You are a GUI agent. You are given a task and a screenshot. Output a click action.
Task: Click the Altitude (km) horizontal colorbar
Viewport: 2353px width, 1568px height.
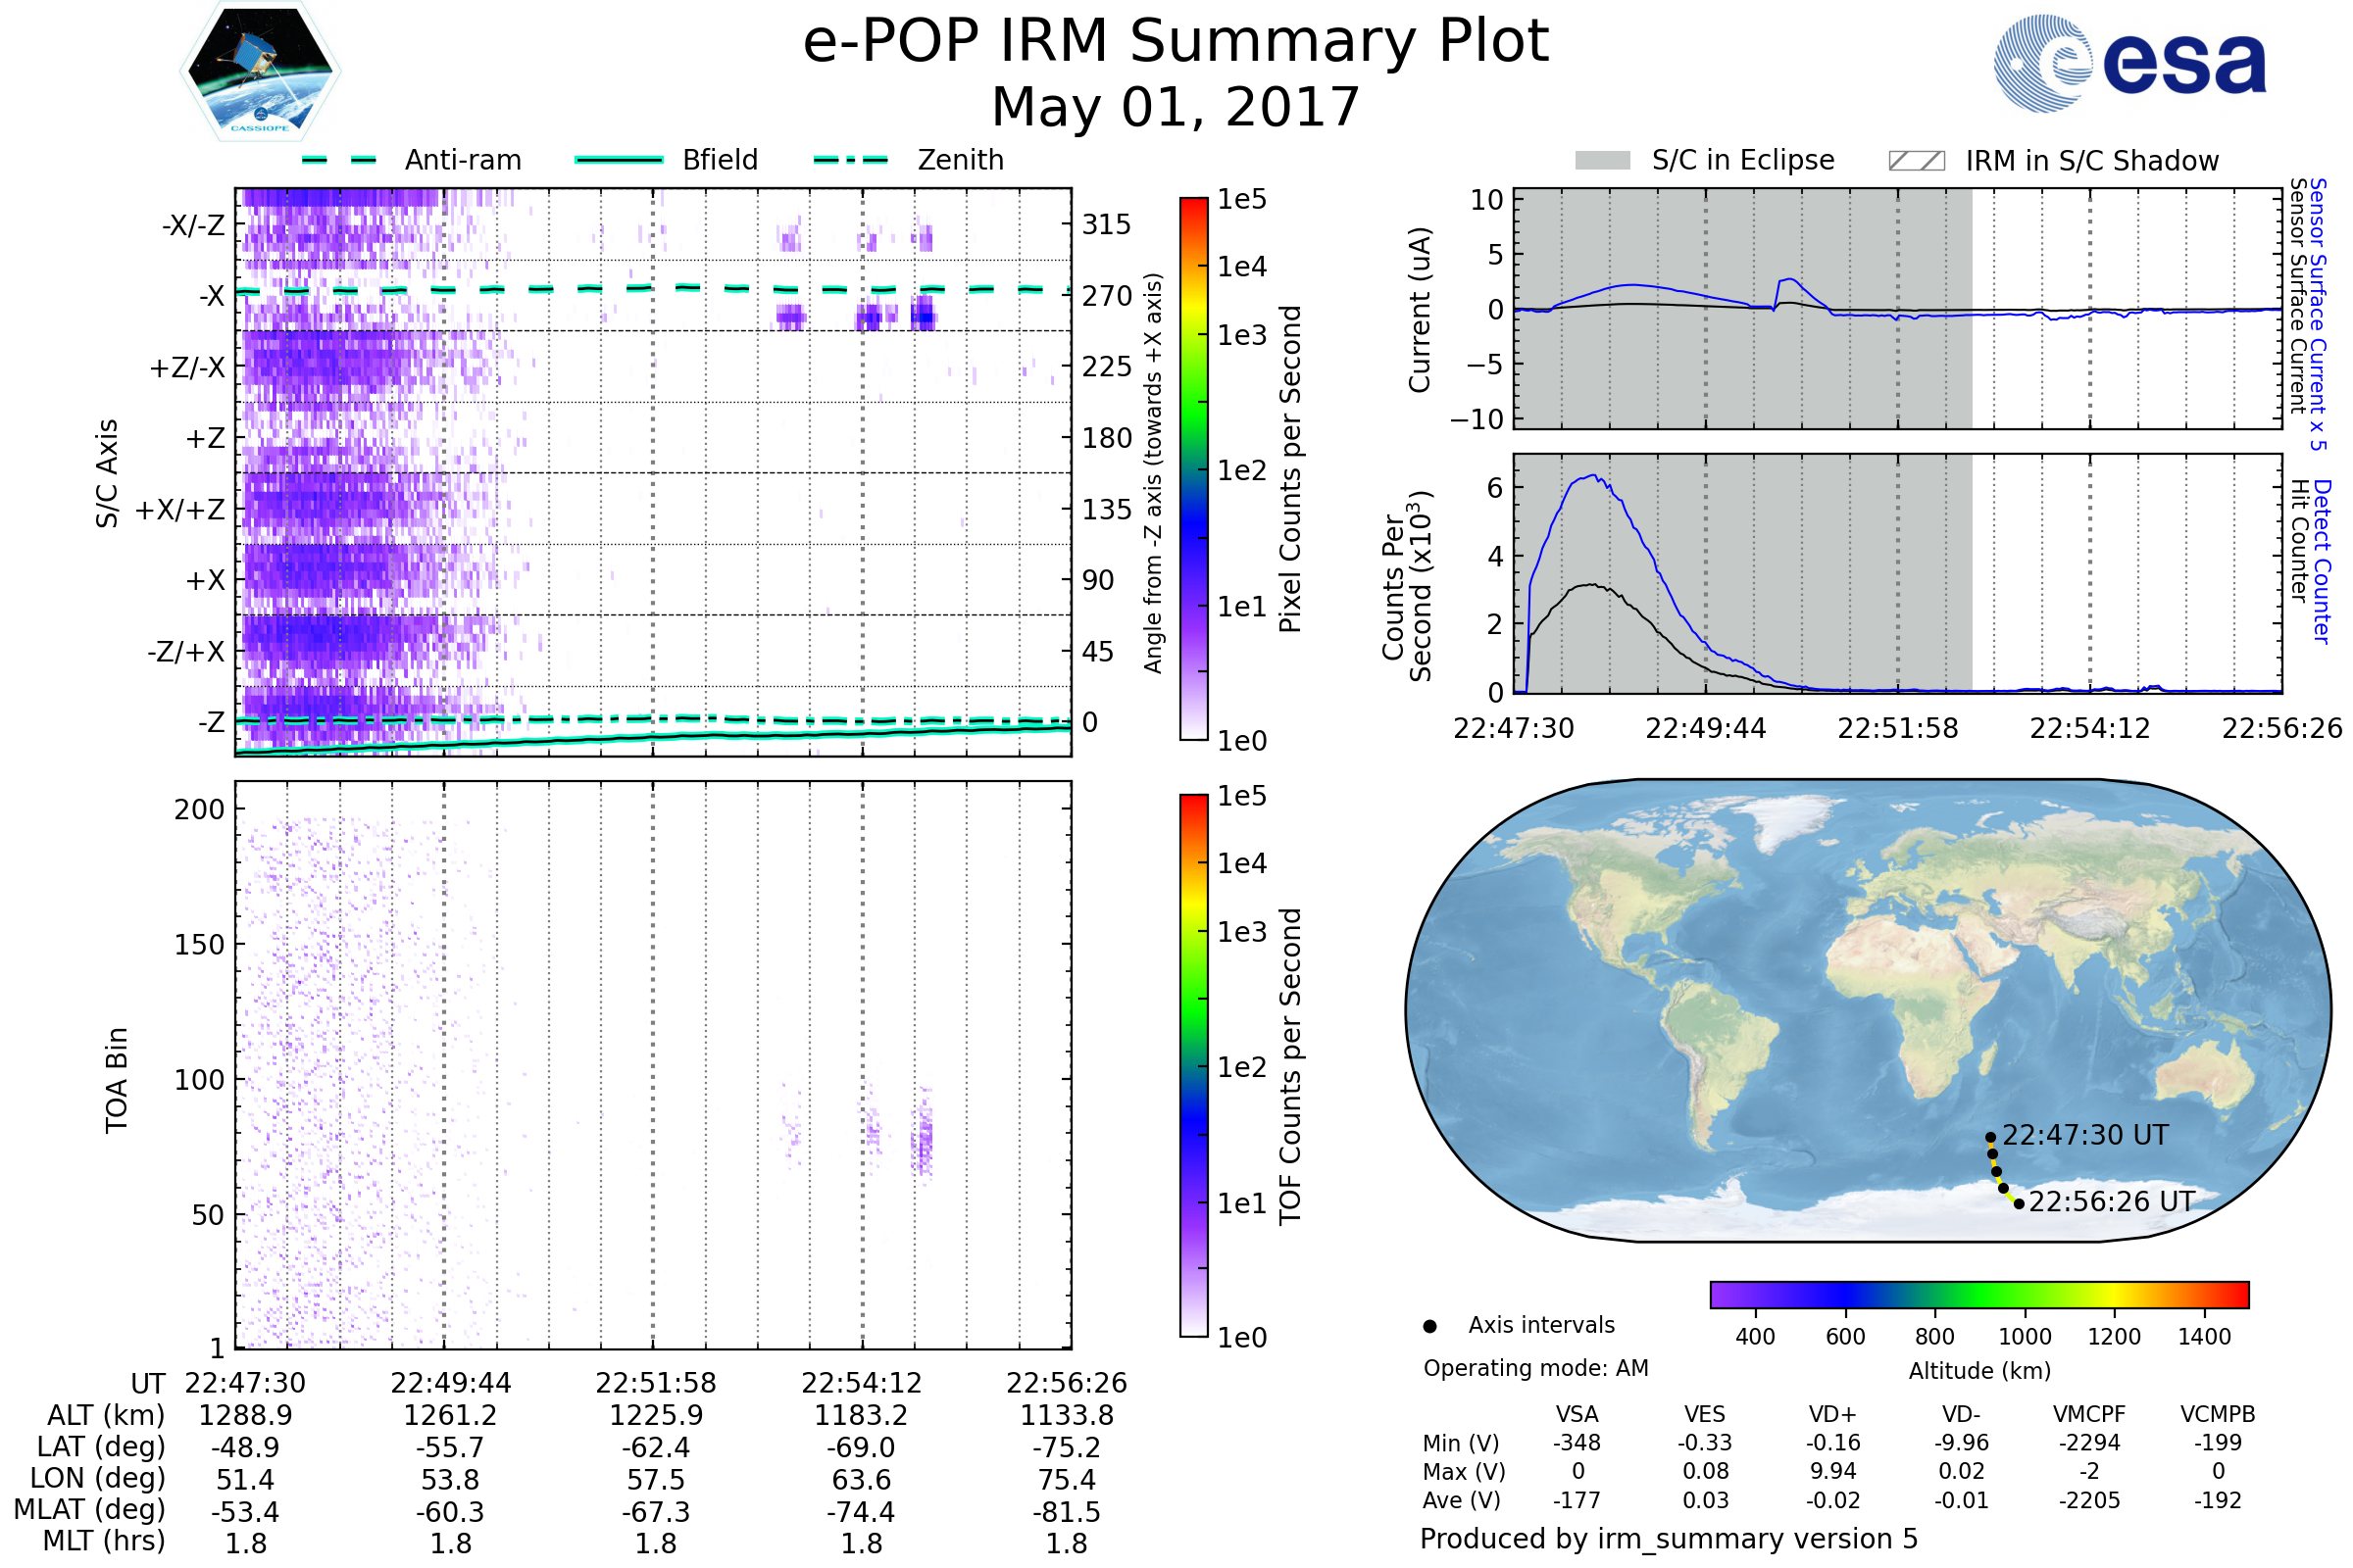[x=1978, y=1295]
